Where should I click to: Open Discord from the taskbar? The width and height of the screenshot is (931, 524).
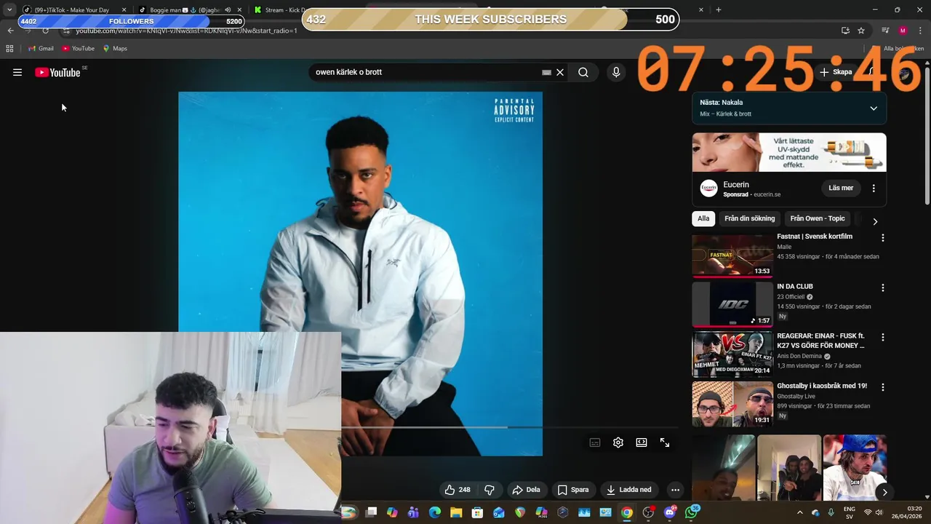click(x=670, y=512)
